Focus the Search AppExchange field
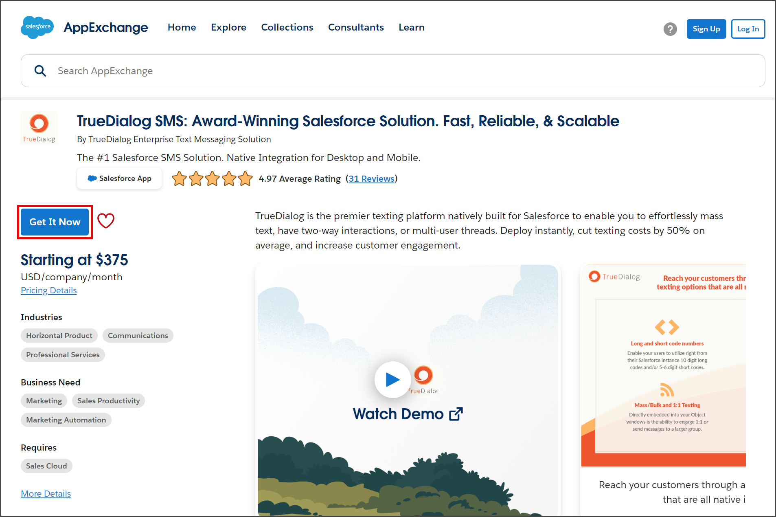The height and width of the screenshot is (517, 776). 393,71
